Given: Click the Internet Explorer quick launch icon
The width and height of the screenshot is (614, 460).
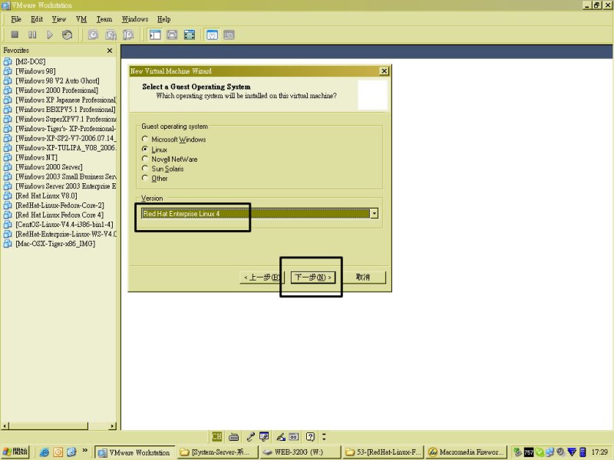Looking at the screenshot, I should [x=45, y=452].
